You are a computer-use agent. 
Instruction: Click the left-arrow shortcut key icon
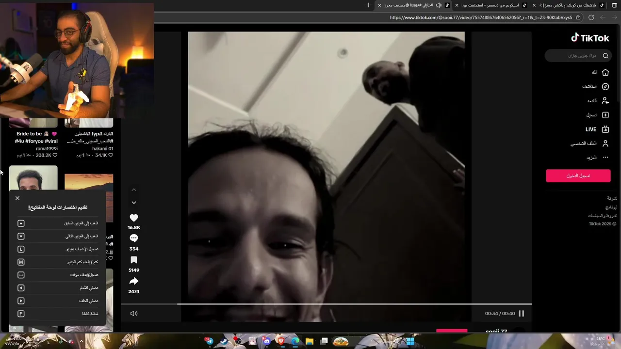click(x=21, y=288)
